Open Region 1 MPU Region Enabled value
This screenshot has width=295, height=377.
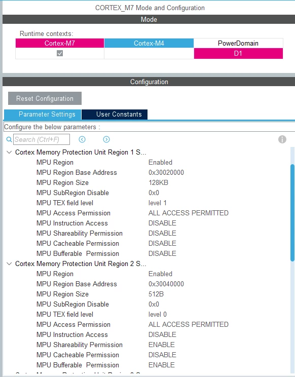pos(160,162)
